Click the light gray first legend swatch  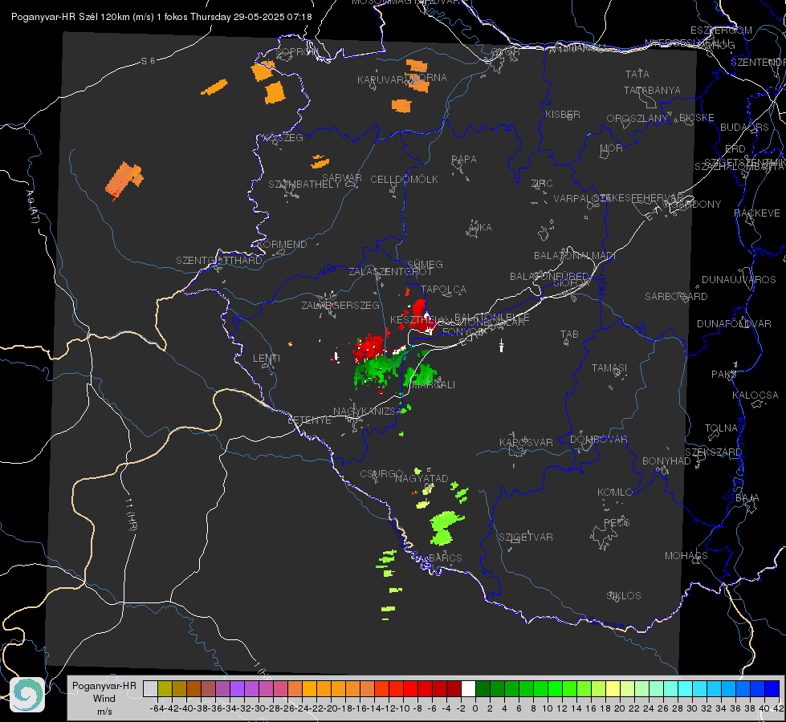coord(150,688)
